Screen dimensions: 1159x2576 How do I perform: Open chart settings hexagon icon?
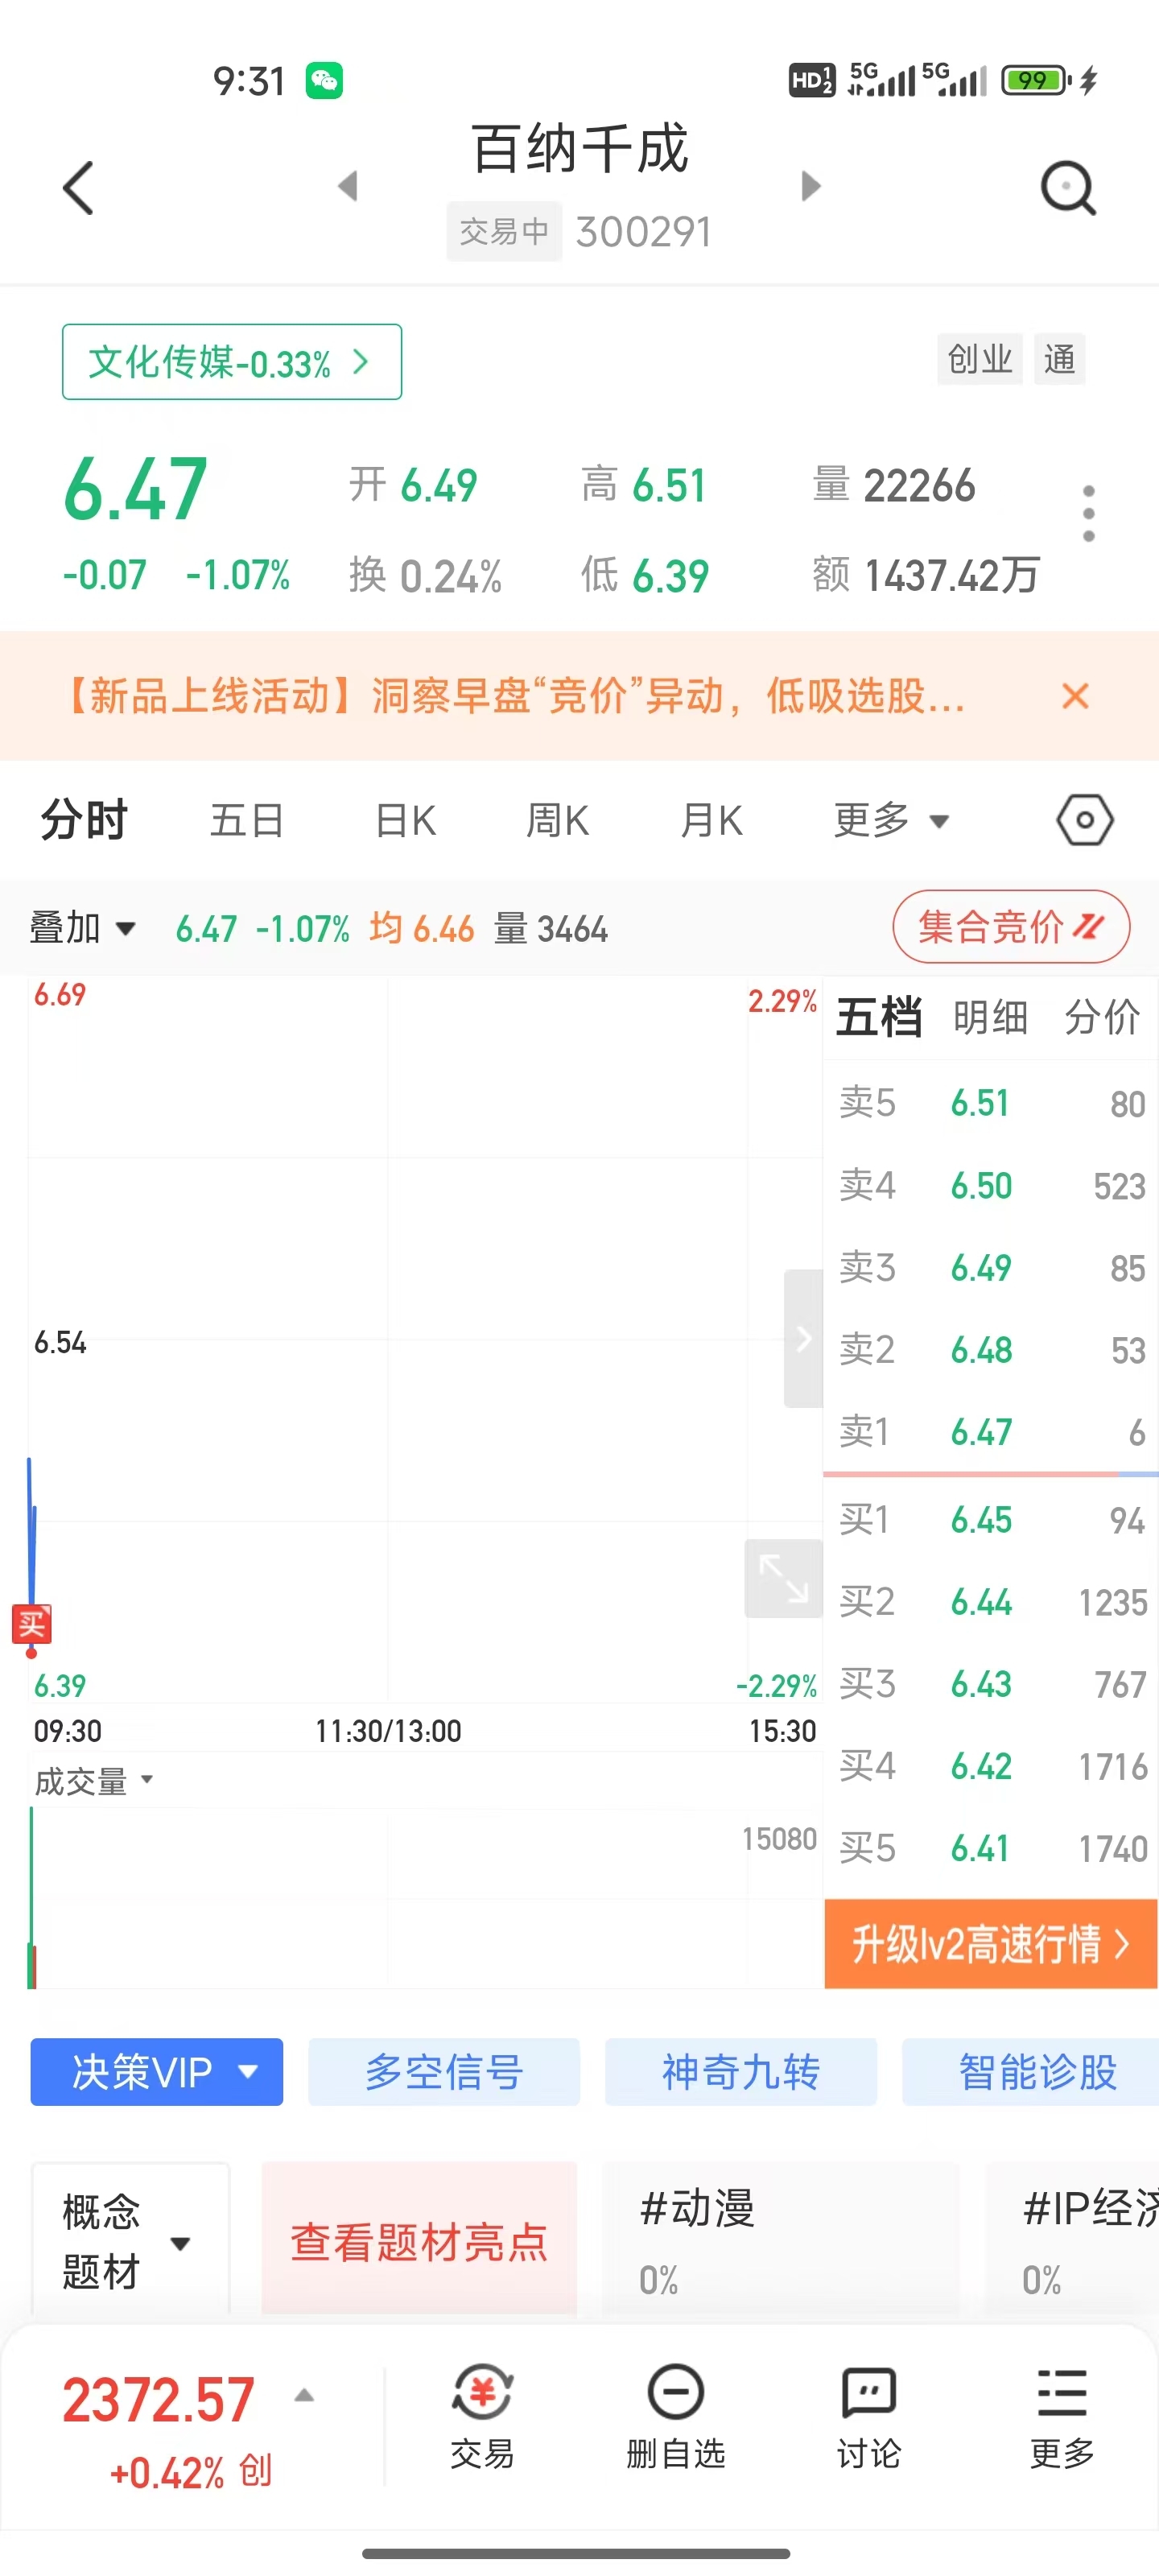[x=1085, y=820]
